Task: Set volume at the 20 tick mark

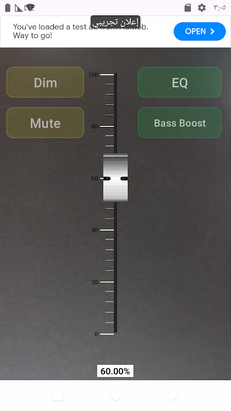Action: coord(107,282)
